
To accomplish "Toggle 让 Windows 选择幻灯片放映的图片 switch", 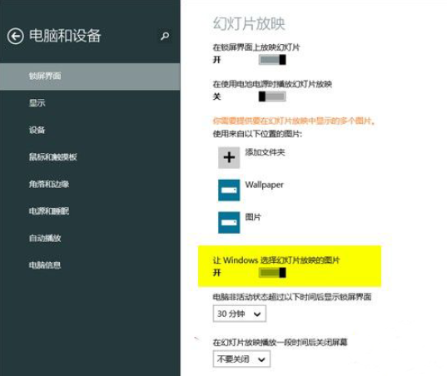I will (x=272, y=273).
